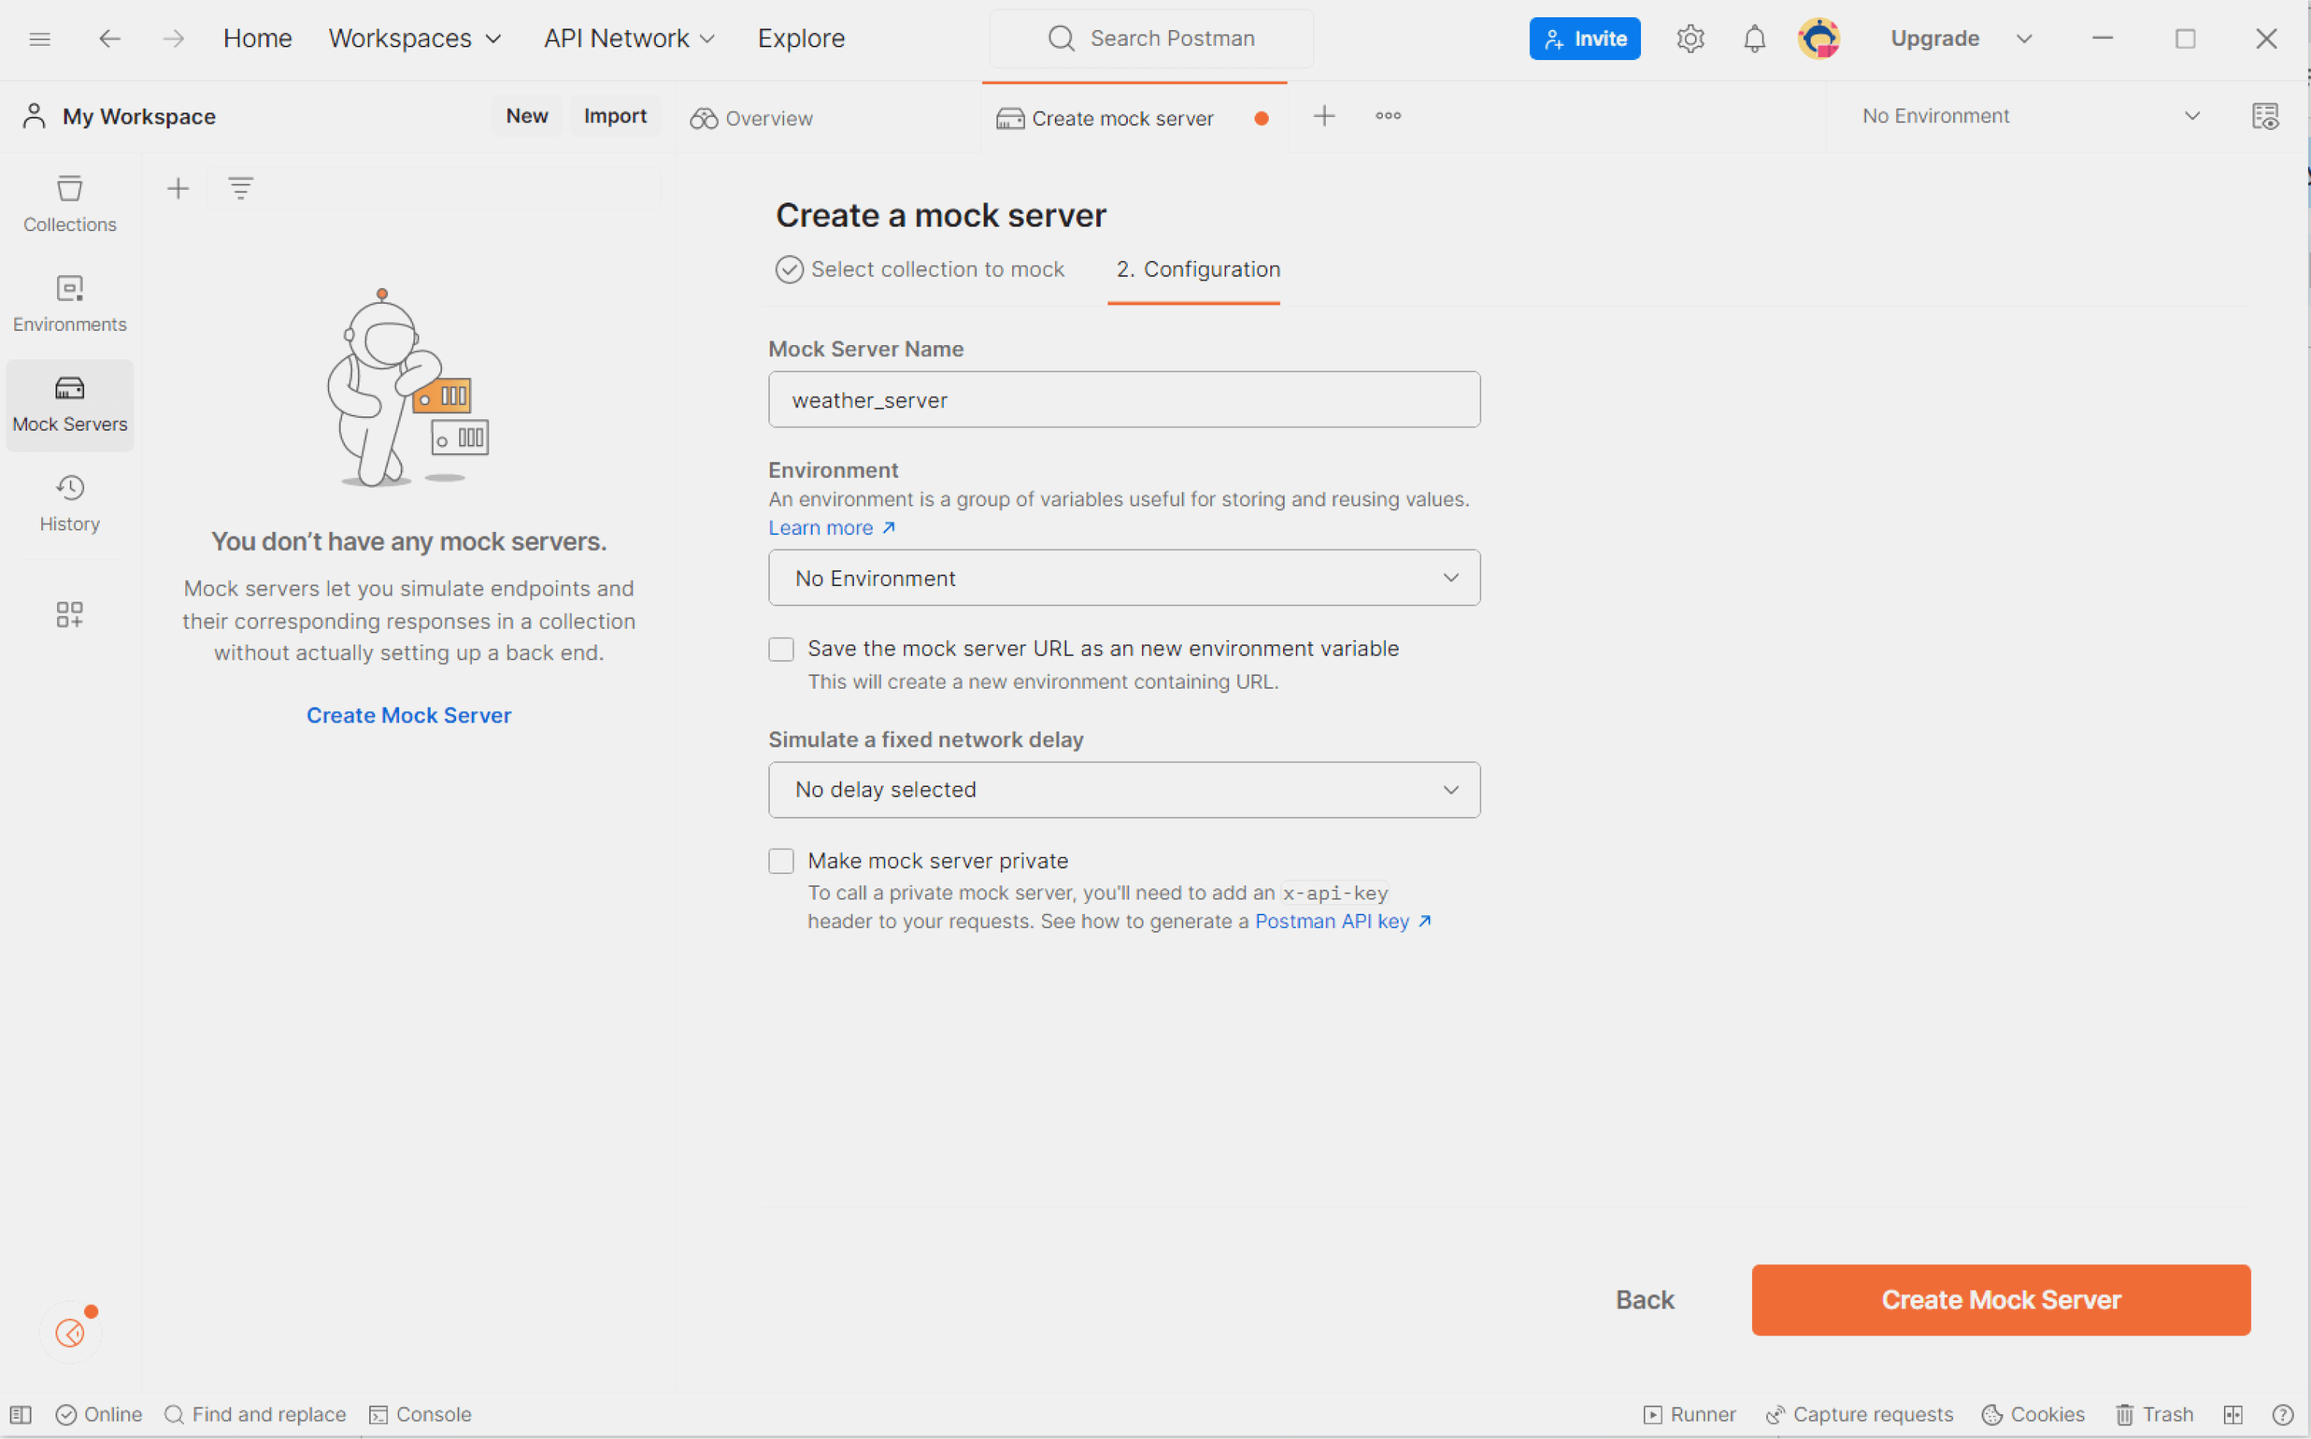
Task: Follow the Postman API key link
Action: (1343, 921)
